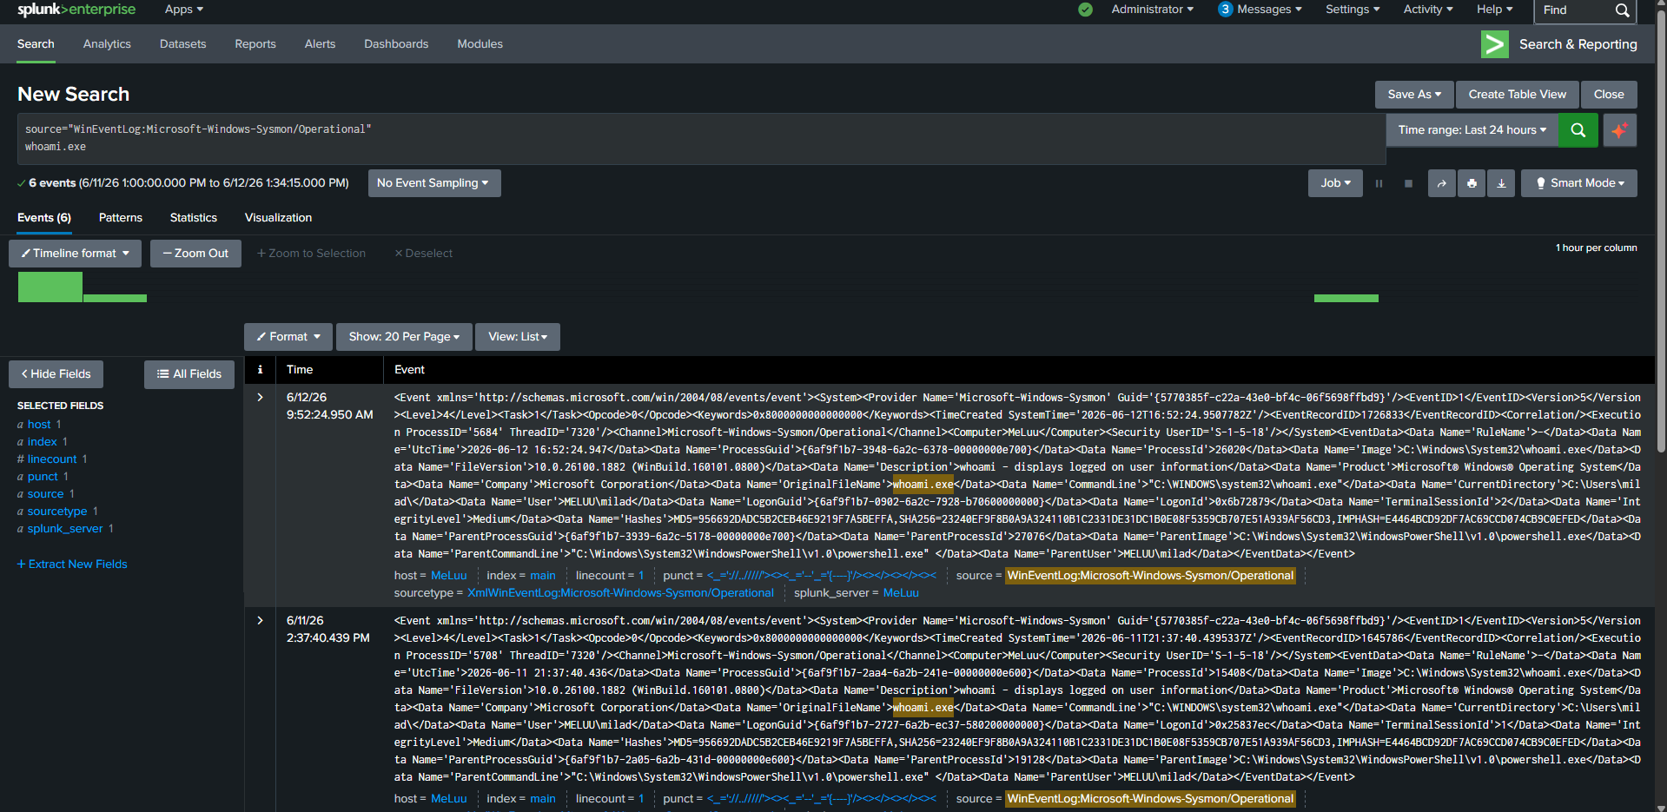Switch to the Visualization tab
This screenshot has height=812, width=1667.
tap(278, 218)
